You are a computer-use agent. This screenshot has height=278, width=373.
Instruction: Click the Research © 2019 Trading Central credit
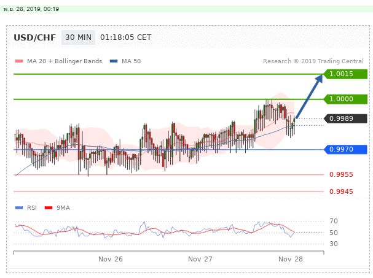click(x=313, y=61)
